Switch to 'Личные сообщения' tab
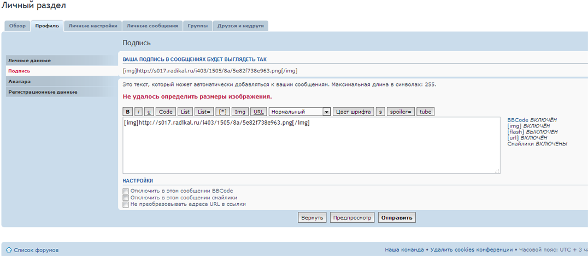This screenshot has height=256, width=588. pos(152,26)
